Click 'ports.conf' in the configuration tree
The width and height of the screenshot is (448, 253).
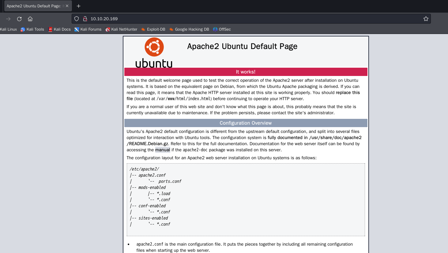coord(170,181)
